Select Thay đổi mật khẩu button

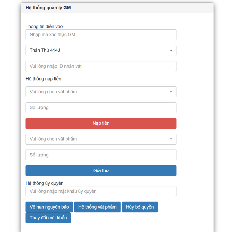[x=48, y=218]
